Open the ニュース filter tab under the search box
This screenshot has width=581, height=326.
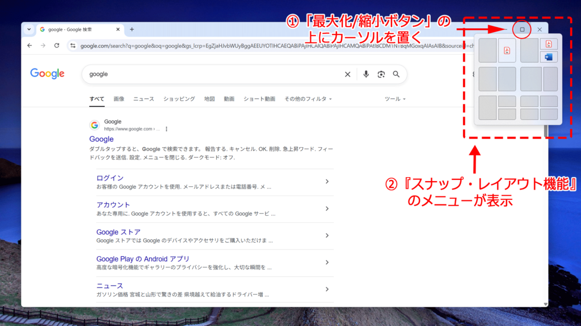pos(144,99)
